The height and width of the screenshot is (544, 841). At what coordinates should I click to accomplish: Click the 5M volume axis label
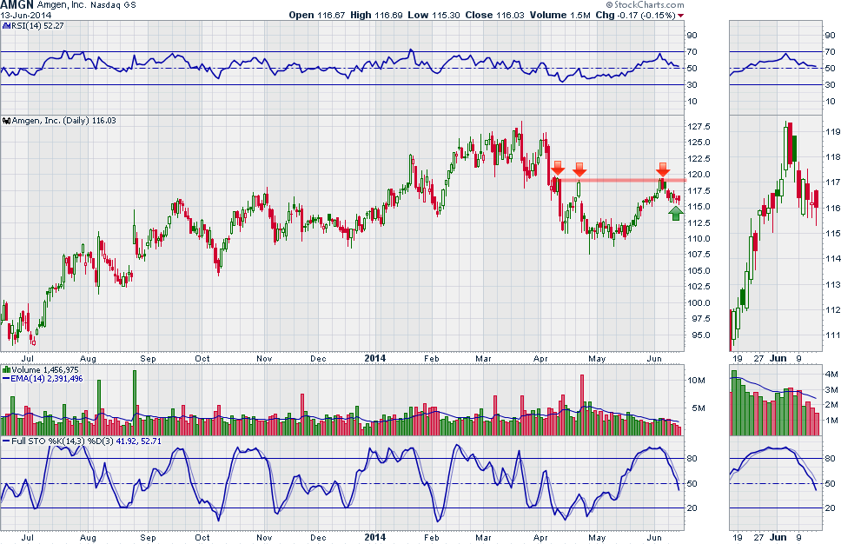[x=699, y=408]
